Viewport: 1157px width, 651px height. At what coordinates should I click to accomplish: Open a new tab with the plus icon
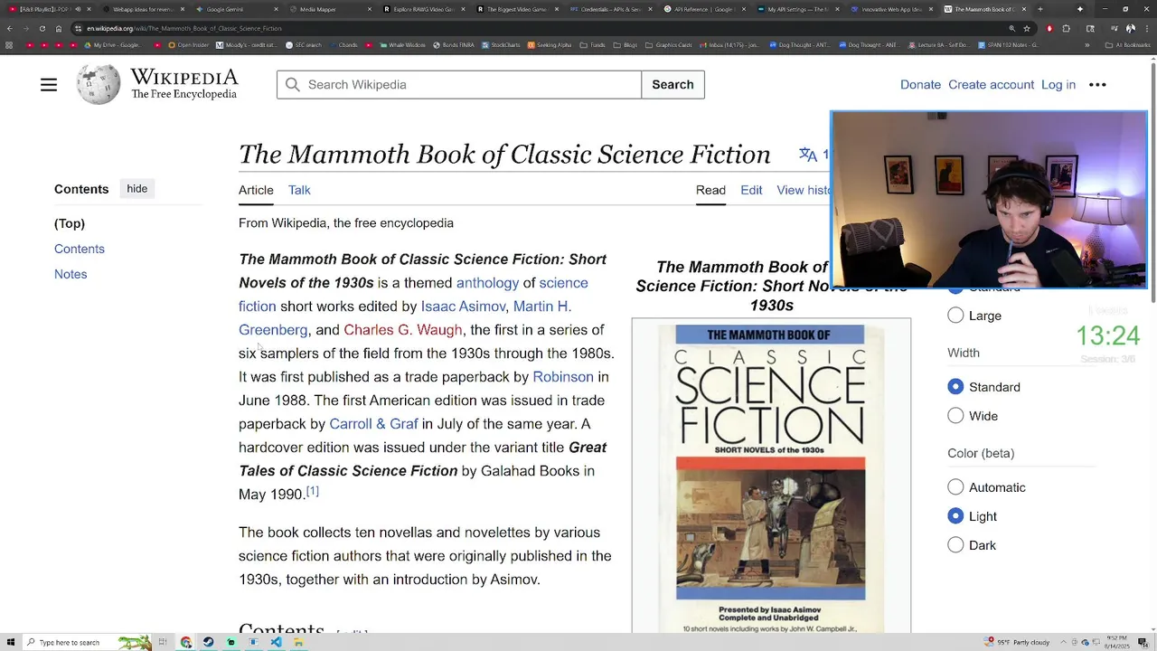click(x=1040, y=9)
